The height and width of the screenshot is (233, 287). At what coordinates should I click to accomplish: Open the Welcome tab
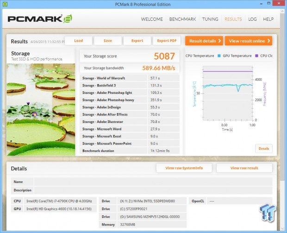point(152,19)
